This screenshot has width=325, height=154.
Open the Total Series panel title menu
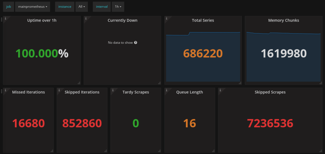(203, 20)
